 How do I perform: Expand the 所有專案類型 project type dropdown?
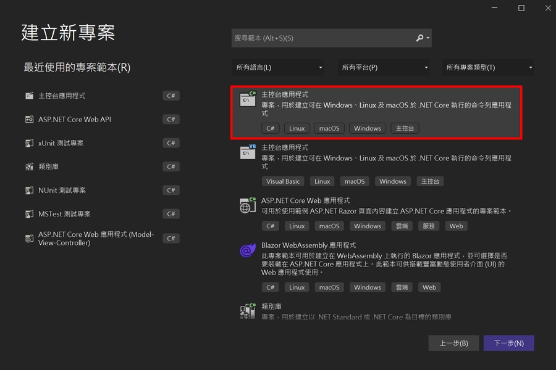tap(489, 68)
